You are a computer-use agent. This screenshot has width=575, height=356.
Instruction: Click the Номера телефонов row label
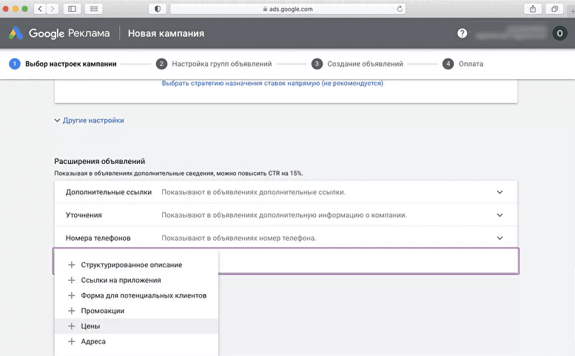[x=98, y=238]
